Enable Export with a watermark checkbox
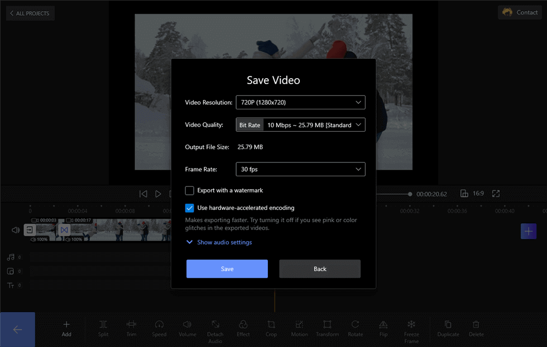 click(189, 190)
